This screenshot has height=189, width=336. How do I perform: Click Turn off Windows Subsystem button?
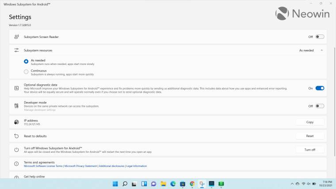point(309,150)
